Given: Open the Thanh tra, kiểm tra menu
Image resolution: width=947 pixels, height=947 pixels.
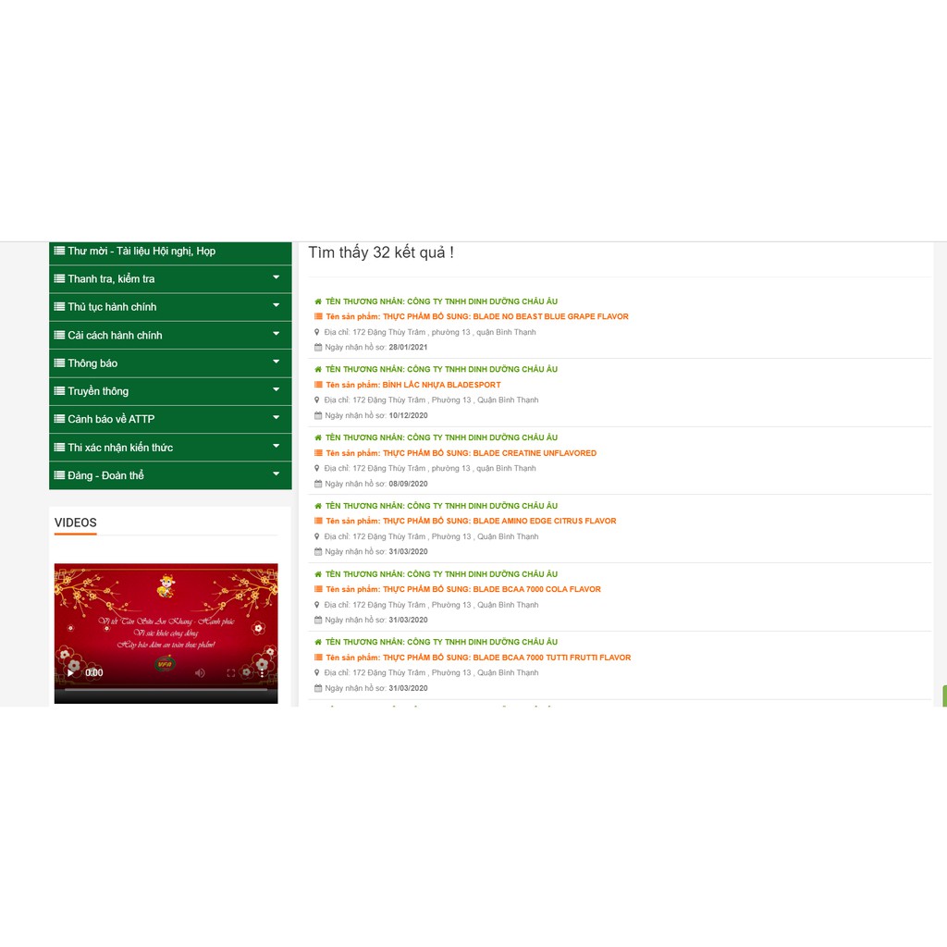Looking at the screenshot, I should point(170,279).
